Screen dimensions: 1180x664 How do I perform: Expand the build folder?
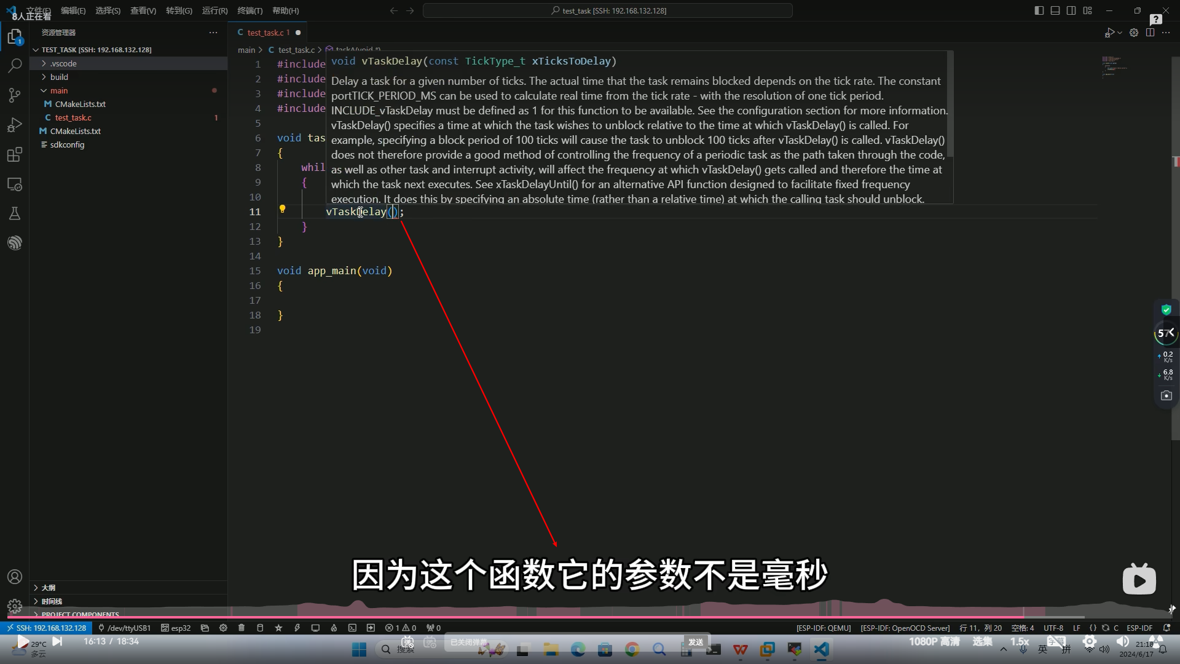(128, 77)
